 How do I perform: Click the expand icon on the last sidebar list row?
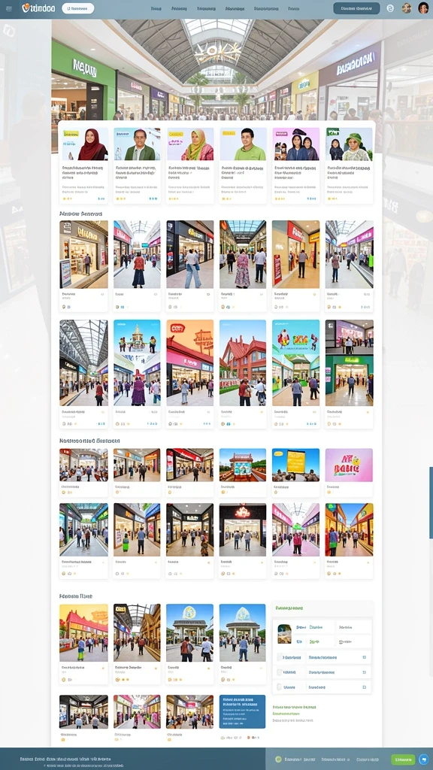click(x=364, y=687)
